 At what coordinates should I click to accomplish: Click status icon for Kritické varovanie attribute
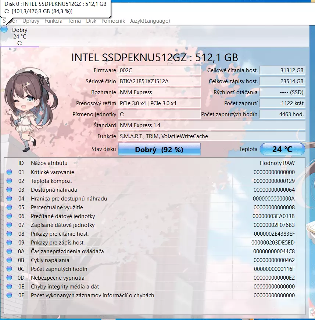(x=9, y=172)
